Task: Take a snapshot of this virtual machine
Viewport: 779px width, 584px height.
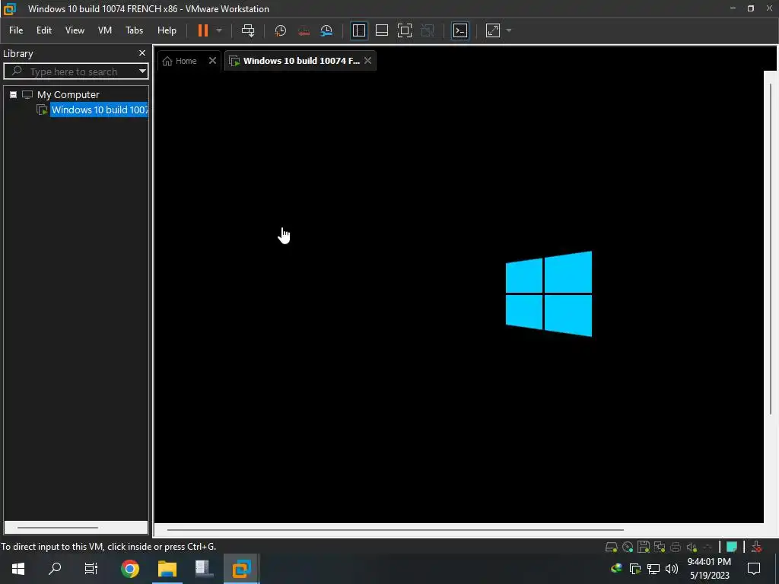Action: [280, 30]
